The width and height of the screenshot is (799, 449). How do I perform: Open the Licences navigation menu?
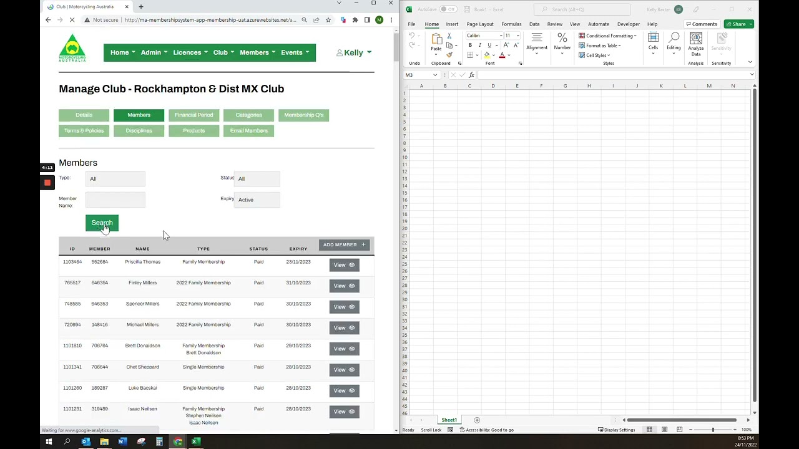190,52
